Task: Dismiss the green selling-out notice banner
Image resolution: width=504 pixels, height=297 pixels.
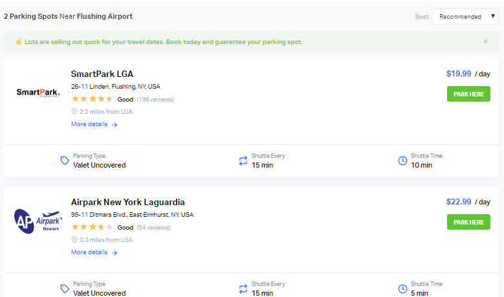Action: coord(486,41)
